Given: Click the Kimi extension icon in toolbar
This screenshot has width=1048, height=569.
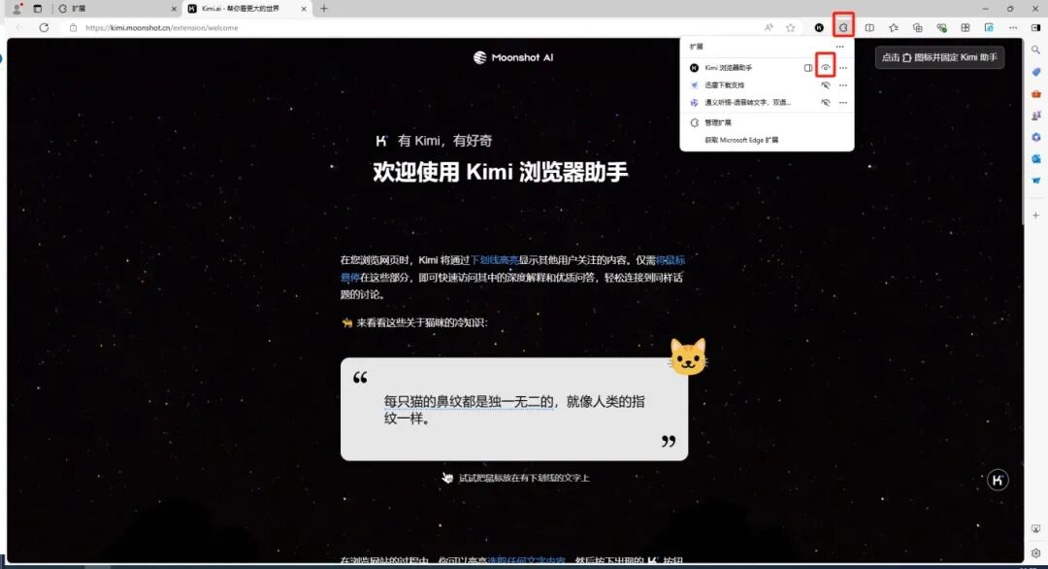Looking at the screenshot, I should (819, 27).
